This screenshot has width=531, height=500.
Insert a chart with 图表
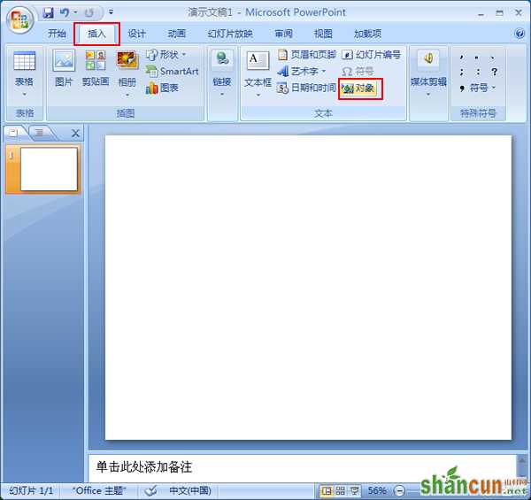pos(162,88)
